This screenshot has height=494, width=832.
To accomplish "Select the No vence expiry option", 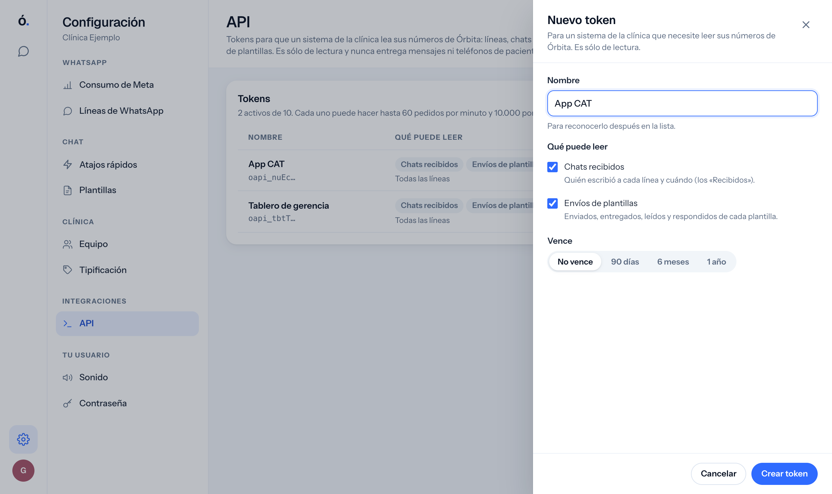I will click(x=575, y=262).
